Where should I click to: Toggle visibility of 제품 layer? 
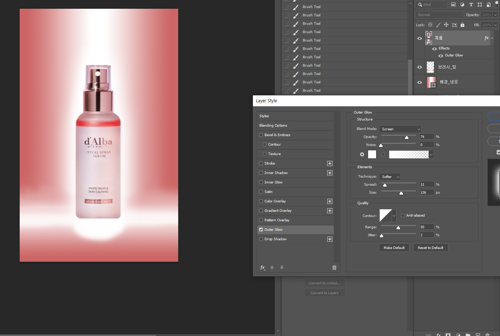(x=419, y=38)
